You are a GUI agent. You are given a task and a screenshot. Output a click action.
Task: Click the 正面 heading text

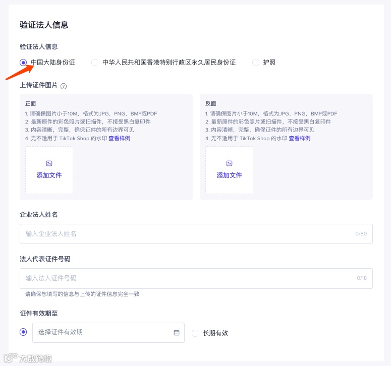tap(30, 103)
